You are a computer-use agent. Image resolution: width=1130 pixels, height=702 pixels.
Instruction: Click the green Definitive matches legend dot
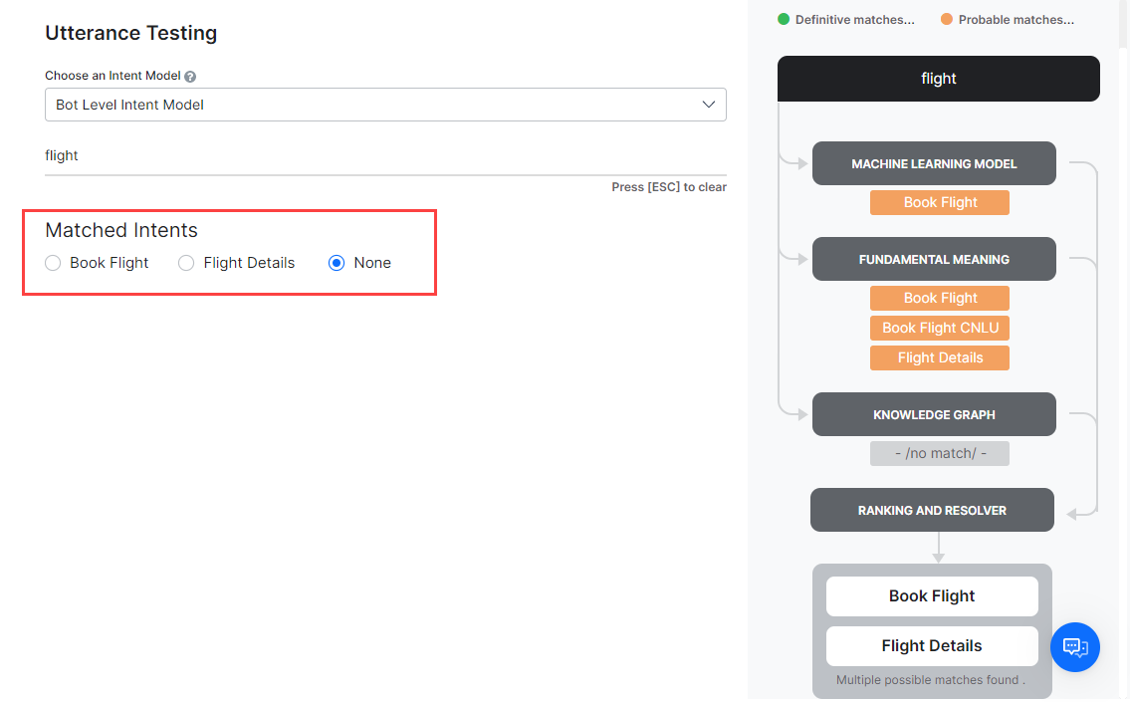(784, 19)
